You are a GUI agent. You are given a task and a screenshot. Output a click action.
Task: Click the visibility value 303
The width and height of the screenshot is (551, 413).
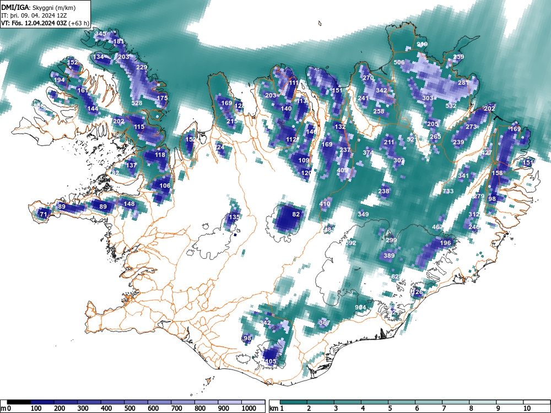click(428, 98)
